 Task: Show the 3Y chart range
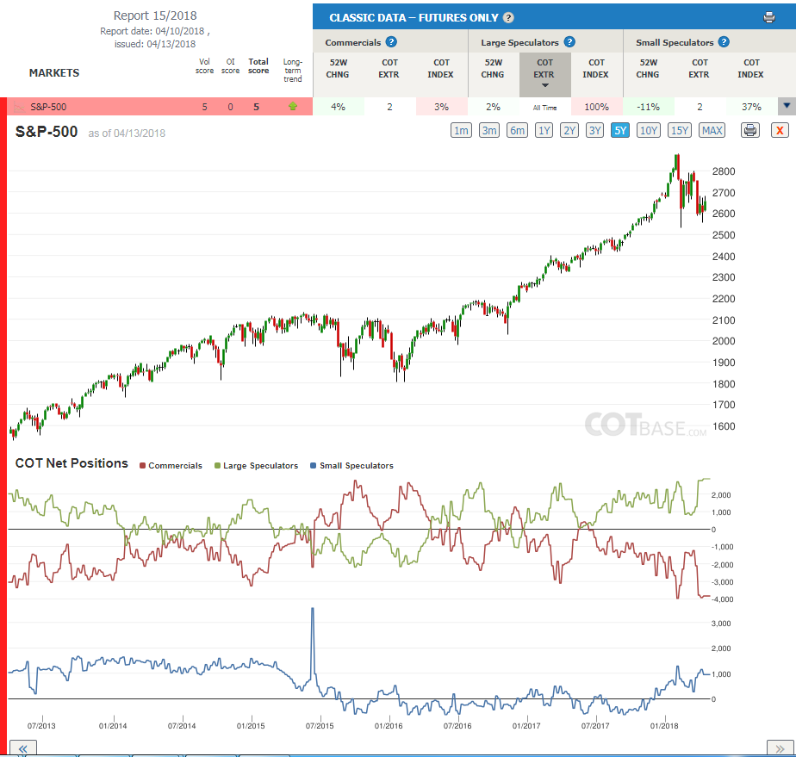pos(595,130)
